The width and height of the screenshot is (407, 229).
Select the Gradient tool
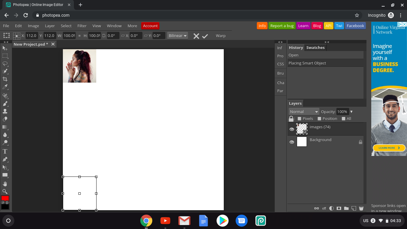click(x=5, y=127)
